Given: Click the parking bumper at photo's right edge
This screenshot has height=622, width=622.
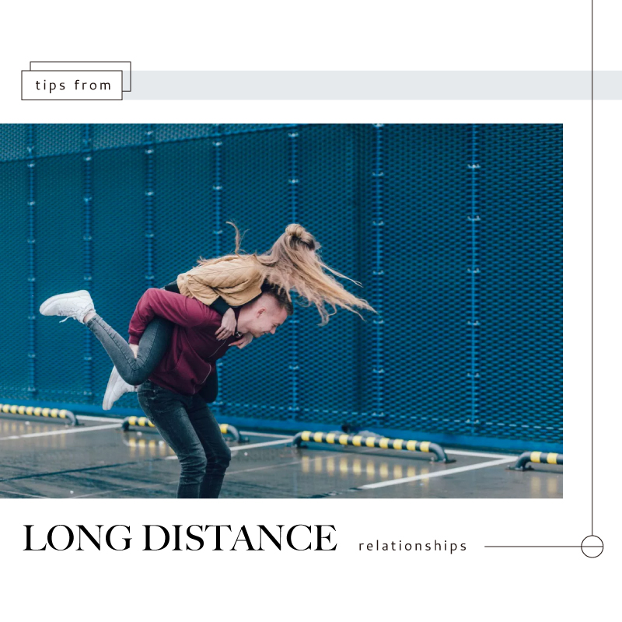Looking at the screenshot, I should 537,460.
